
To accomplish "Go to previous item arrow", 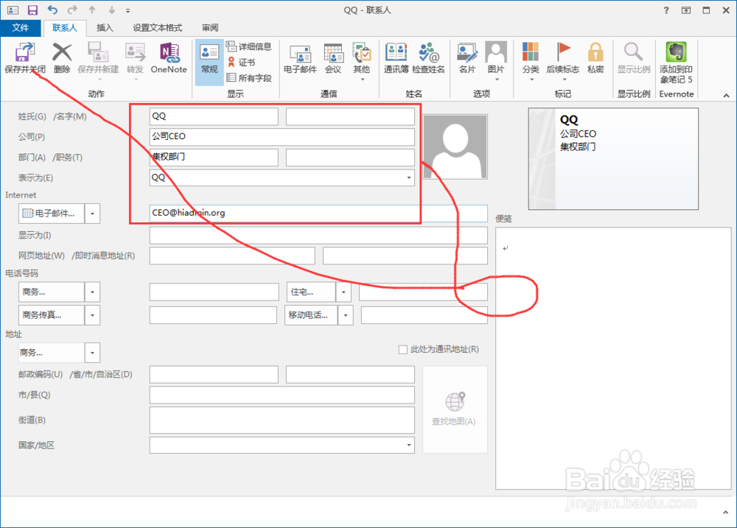I will pyautogui.click(x=92, y=10).
